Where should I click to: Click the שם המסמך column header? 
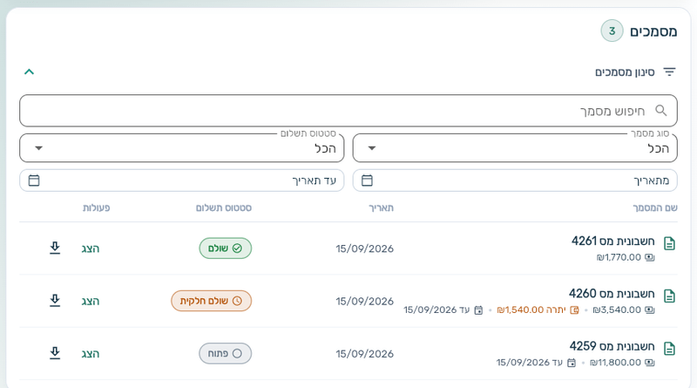pos(655,208)
